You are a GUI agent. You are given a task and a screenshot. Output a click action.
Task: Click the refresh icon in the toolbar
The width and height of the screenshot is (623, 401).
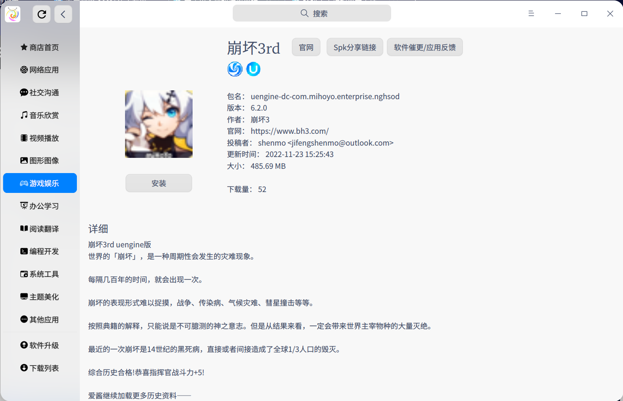click(x=41, y=14)
